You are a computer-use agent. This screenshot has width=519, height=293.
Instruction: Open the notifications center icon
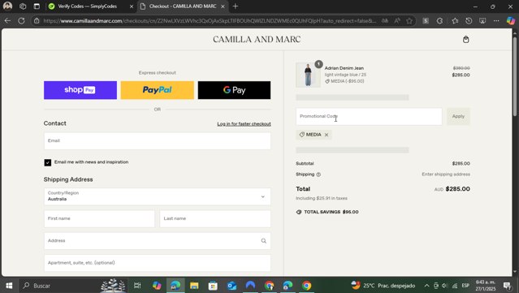tap(507, 286)
